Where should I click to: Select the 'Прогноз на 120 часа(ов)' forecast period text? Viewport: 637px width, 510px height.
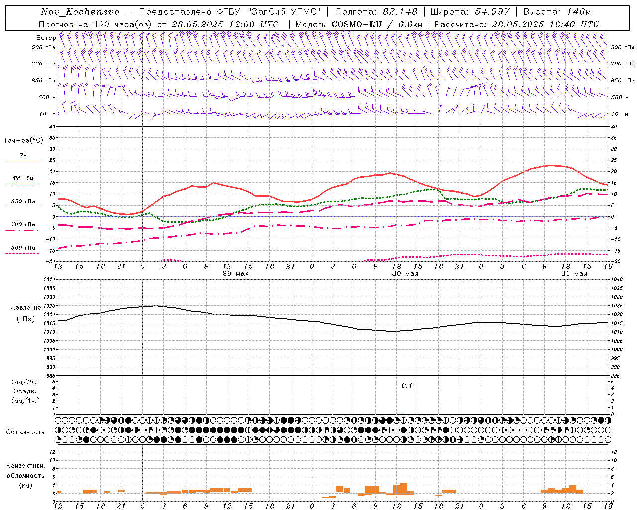pos(96,24)
